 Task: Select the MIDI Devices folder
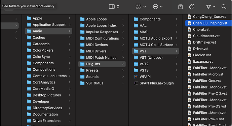pos(102,45)
